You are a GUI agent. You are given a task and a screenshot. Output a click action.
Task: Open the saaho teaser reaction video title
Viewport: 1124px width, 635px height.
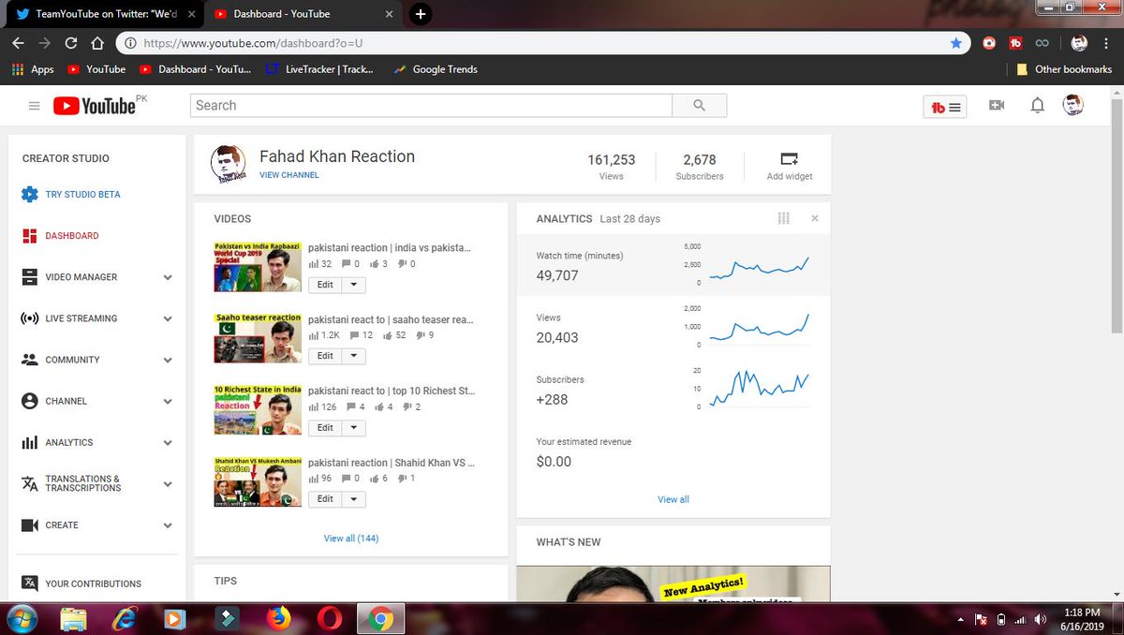(x=390, y=319)
